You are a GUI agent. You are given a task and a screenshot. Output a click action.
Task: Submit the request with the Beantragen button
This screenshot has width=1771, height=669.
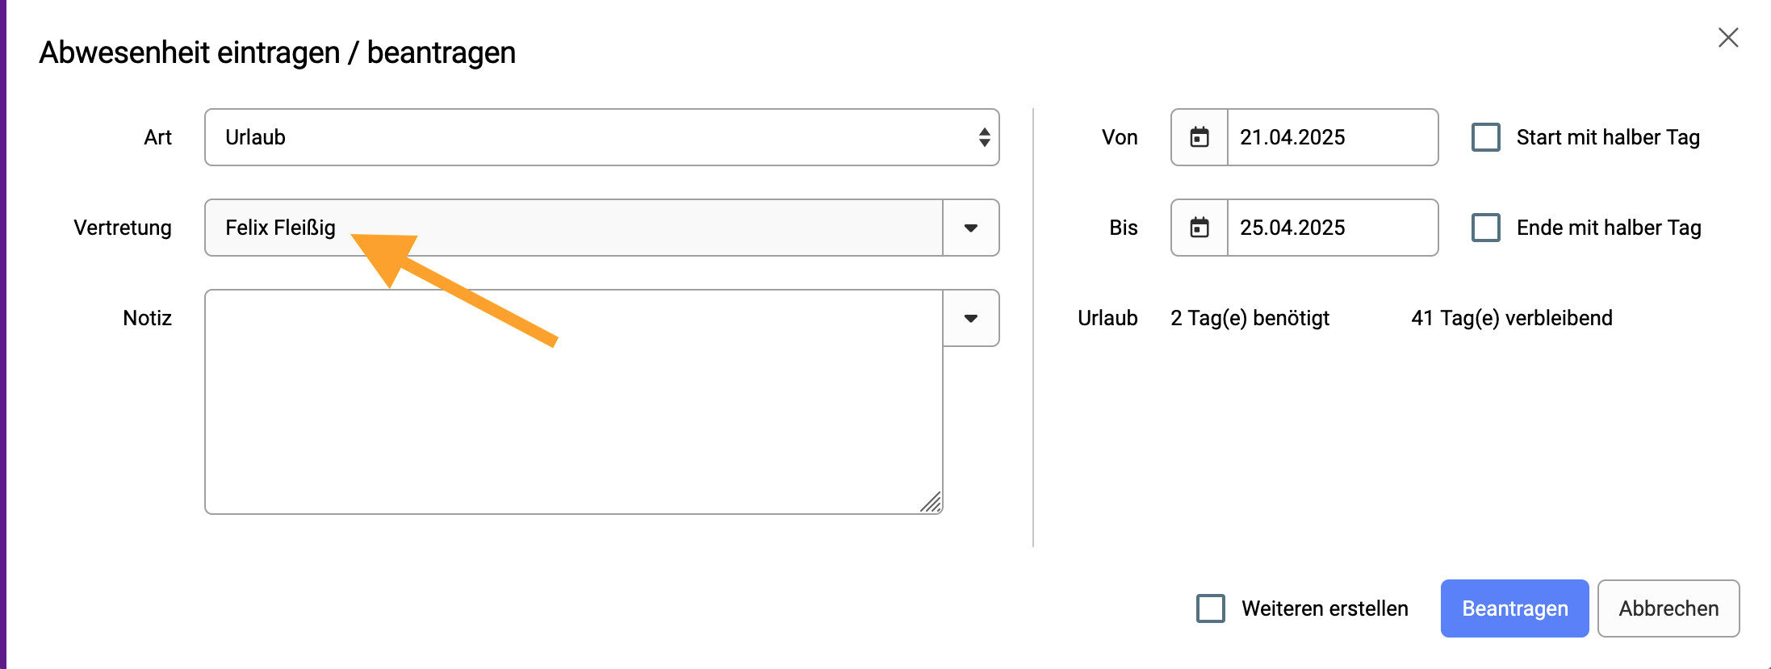(1514, 608)
